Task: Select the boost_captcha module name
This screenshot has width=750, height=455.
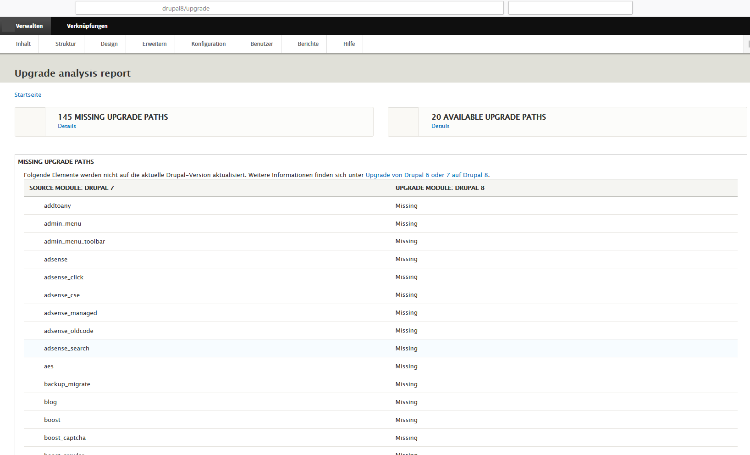Action: tap(65, 438)
